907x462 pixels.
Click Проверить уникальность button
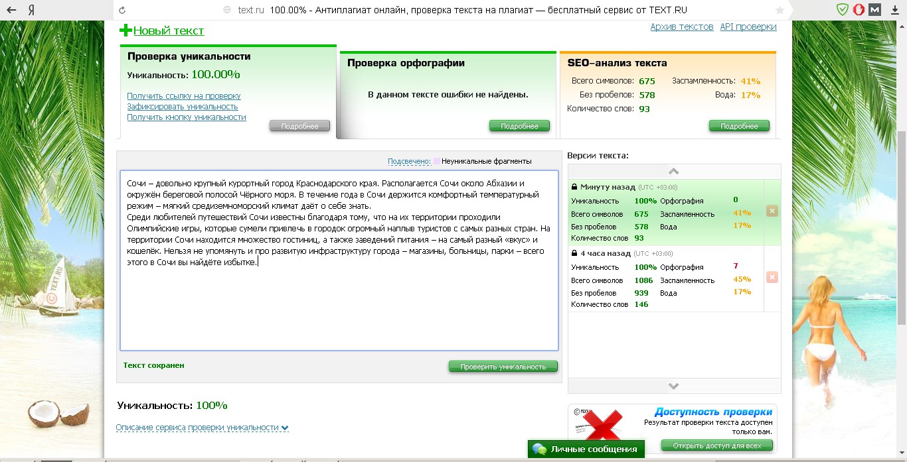[x=503, y=367]
